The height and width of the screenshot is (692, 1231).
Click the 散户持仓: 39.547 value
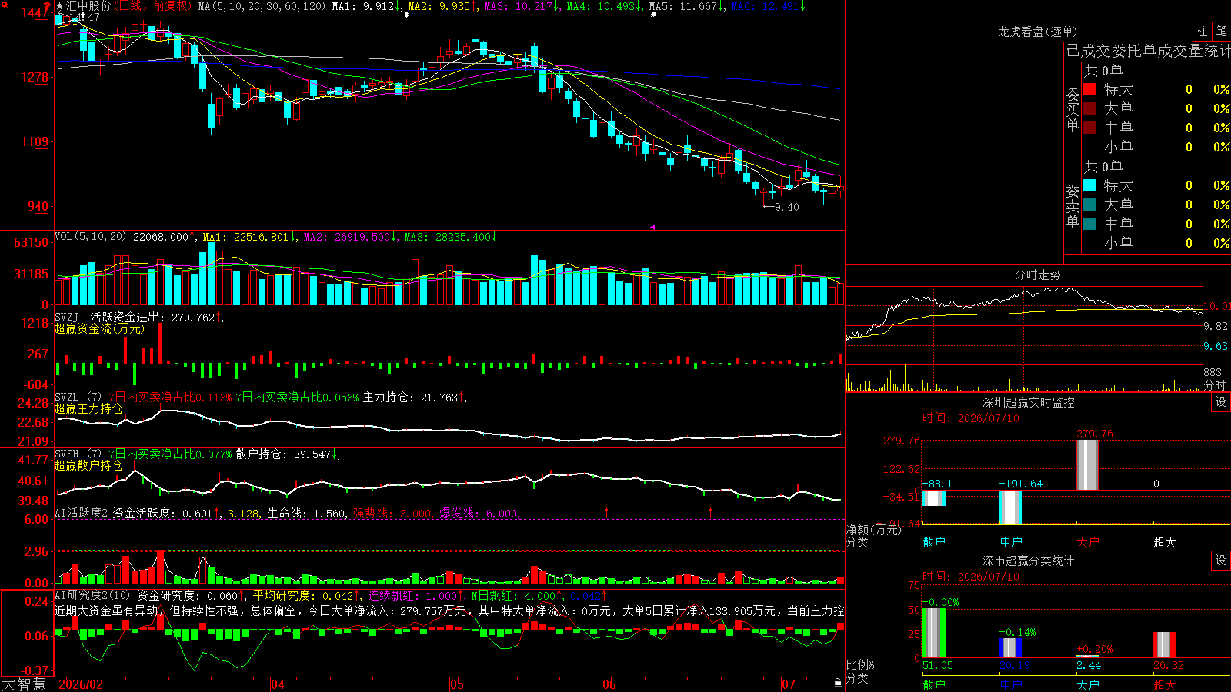pos(283,454)
